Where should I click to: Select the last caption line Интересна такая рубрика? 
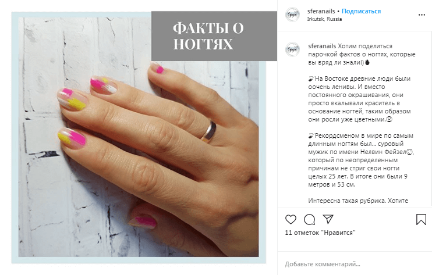tap(358, 201)
